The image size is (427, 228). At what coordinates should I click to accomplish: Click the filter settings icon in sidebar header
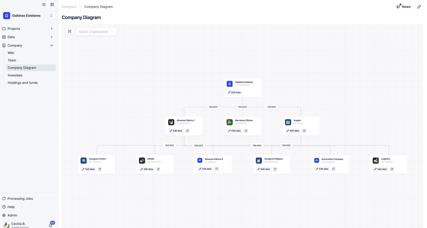point(44,5)
